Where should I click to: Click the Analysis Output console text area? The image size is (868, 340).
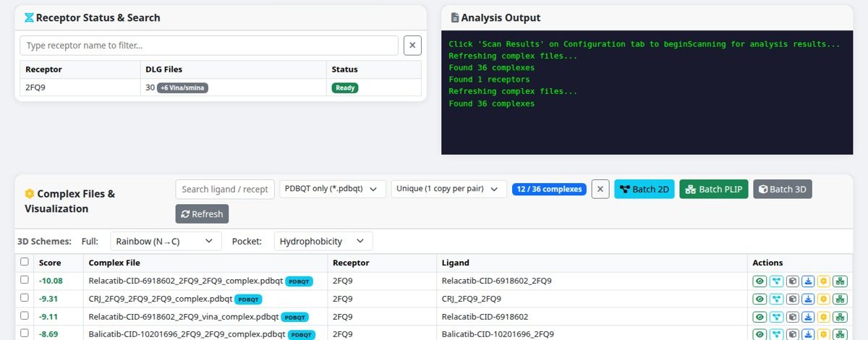(x=647, y=92)
